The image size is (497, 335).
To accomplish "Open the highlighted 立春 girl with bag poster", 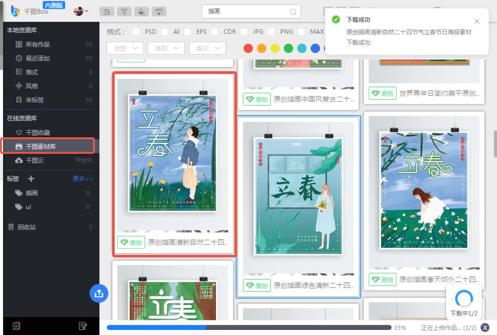I will pyautogui.click(x=173, y=153).
